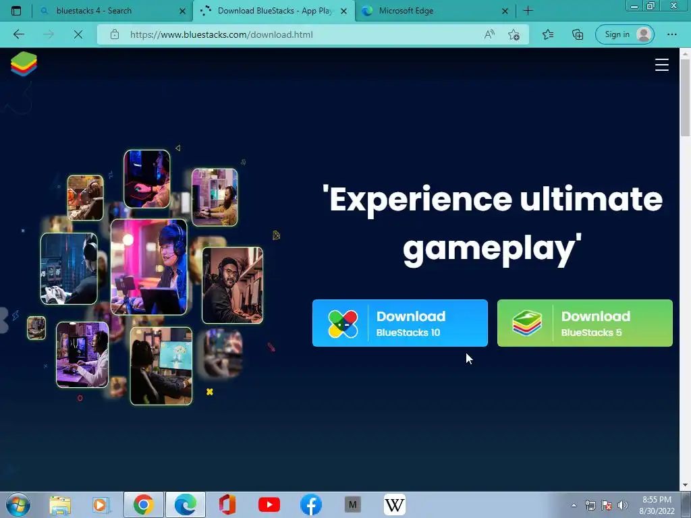Open Edge Settings and more menu

coord(671,34)
